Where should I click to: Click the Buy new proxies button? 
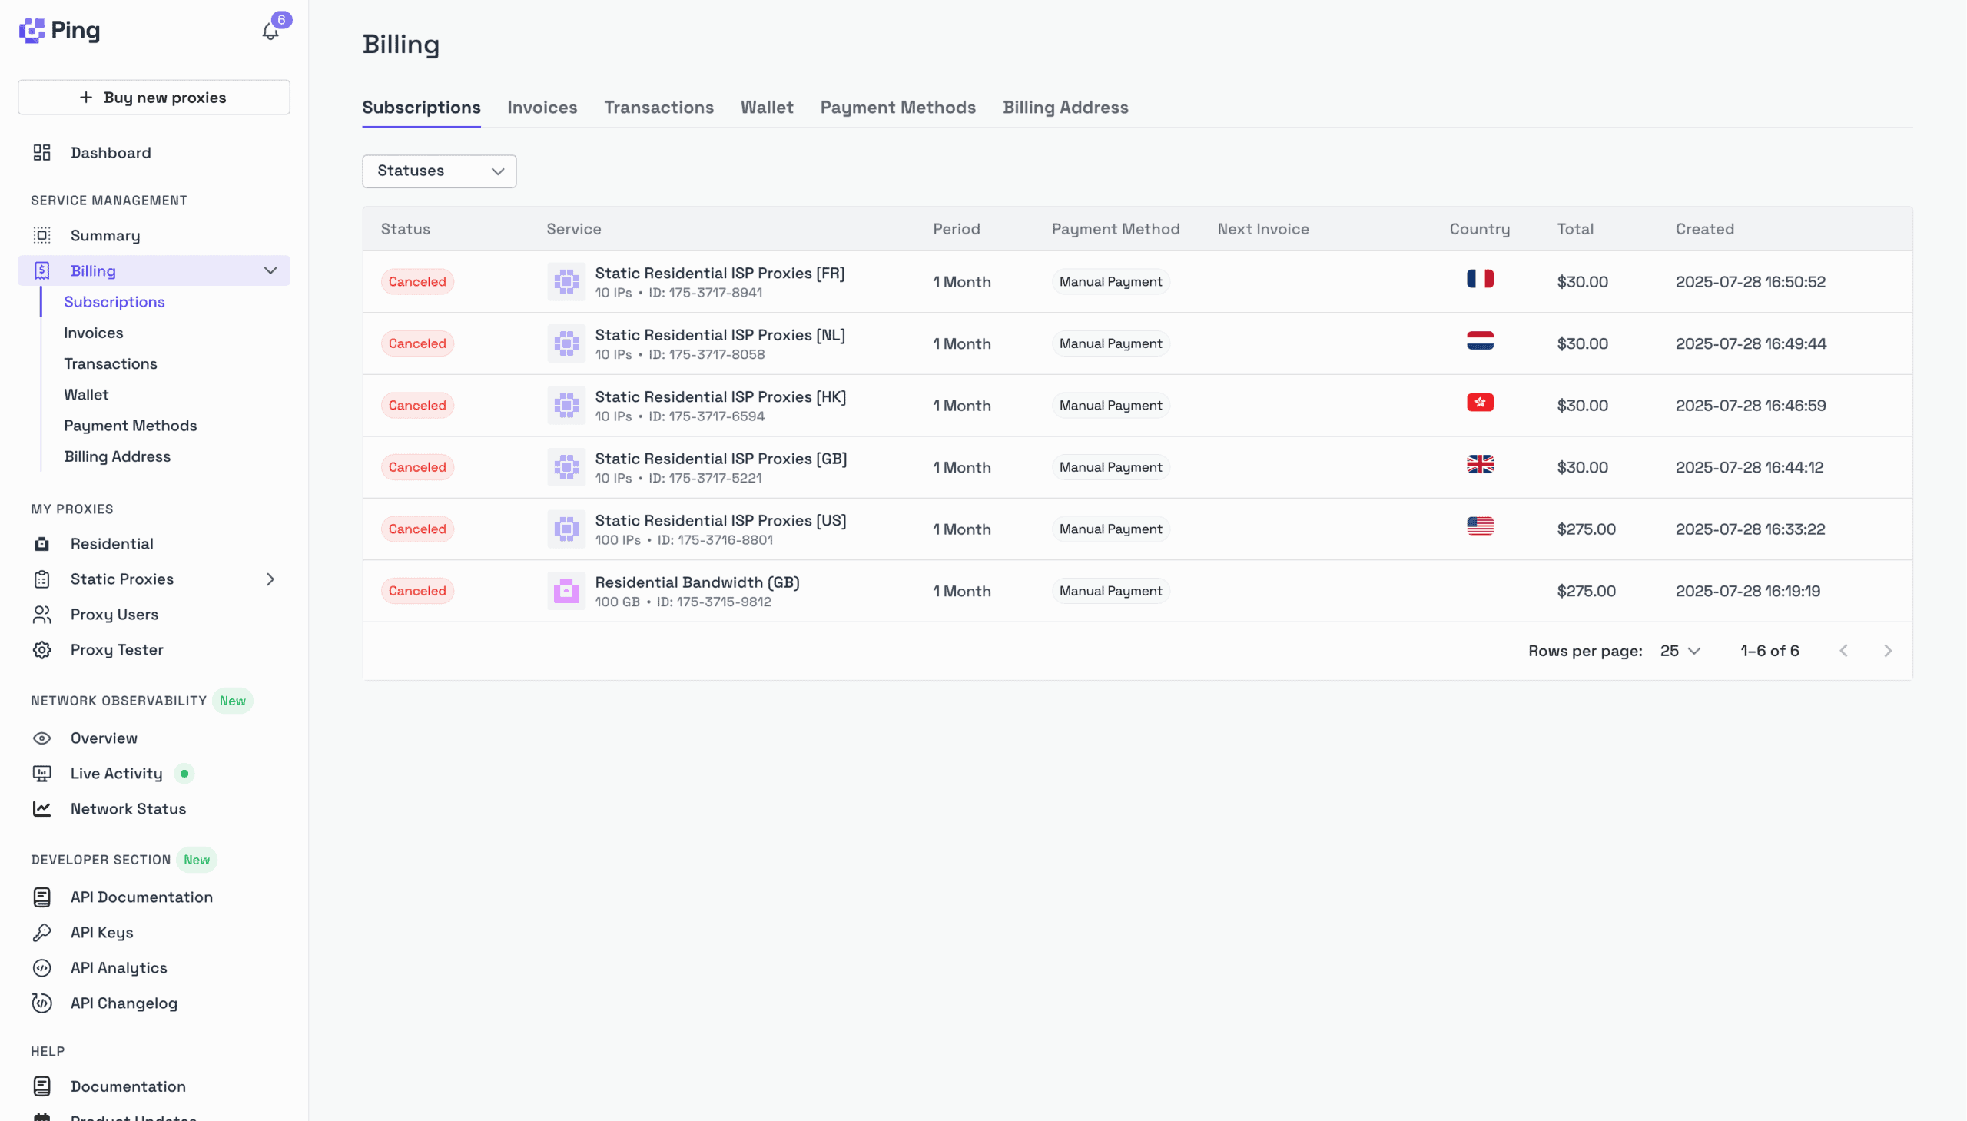coord(154,98)
